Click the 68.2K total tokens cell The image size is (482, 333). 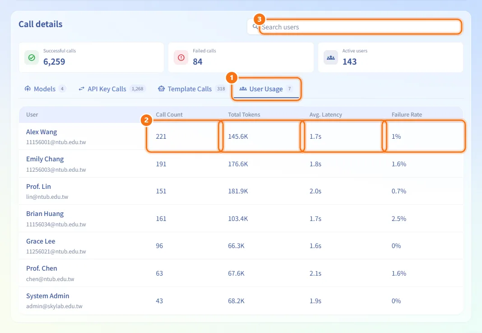pos(236,301)
